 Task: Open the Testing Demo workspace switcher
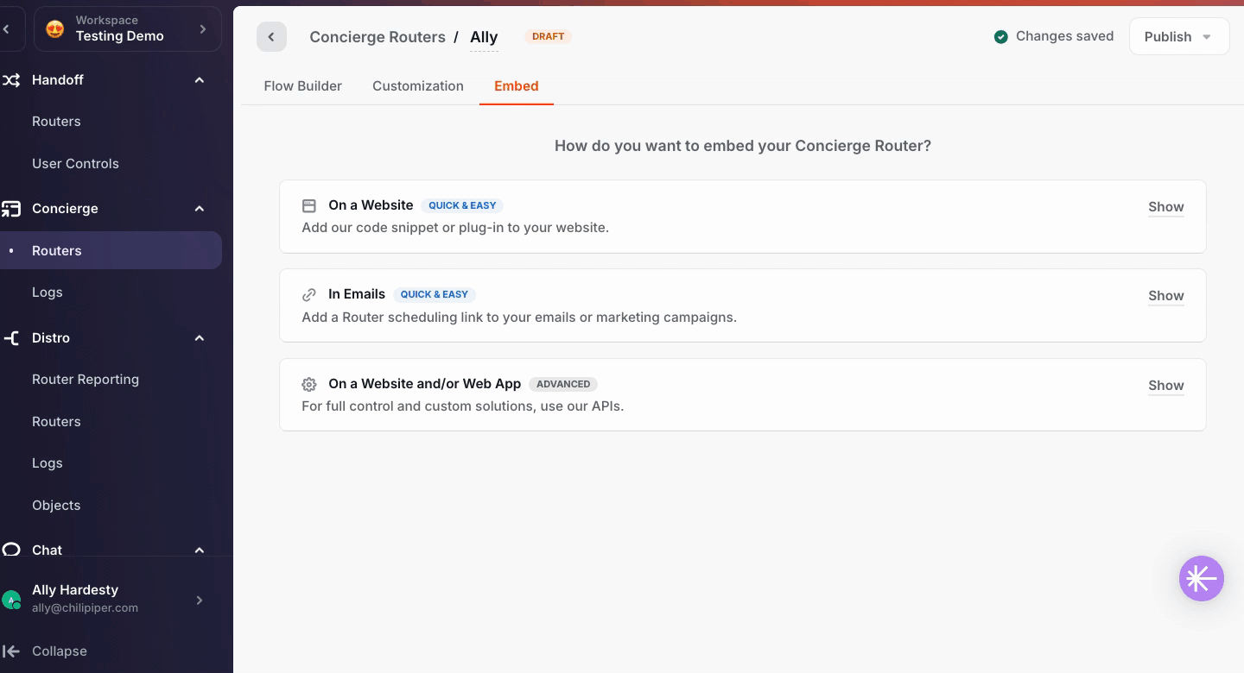click(x=128, y=29)
